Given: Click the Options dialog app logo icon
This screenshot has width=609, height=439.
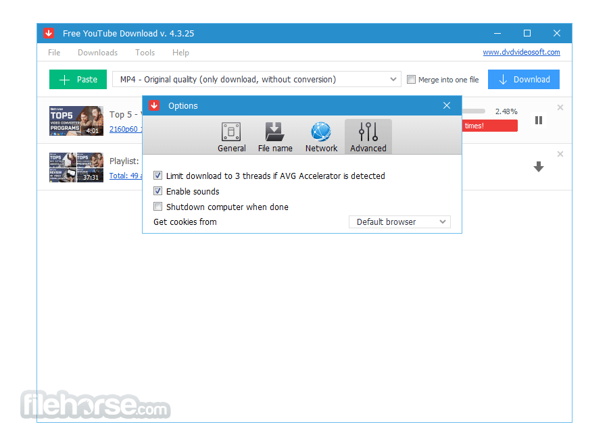Looking at the screenshot, I should 154,105.
